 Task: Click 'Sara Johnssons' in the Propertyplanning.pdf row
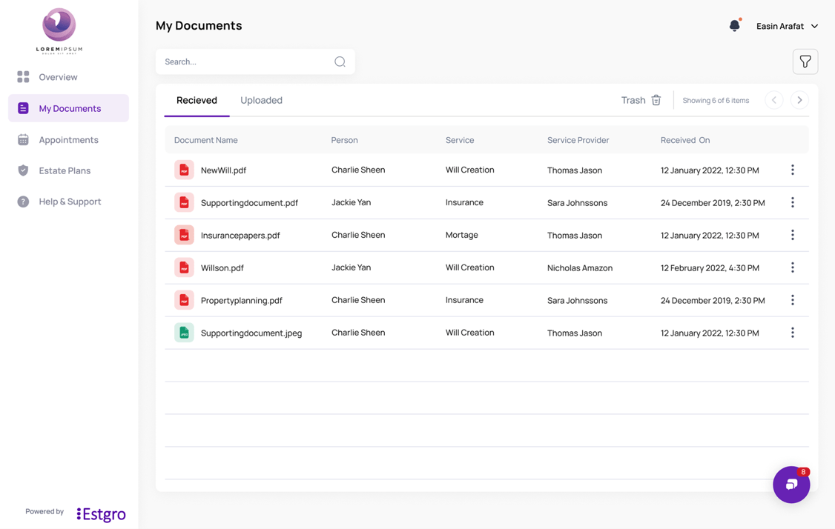click(577, 300)
